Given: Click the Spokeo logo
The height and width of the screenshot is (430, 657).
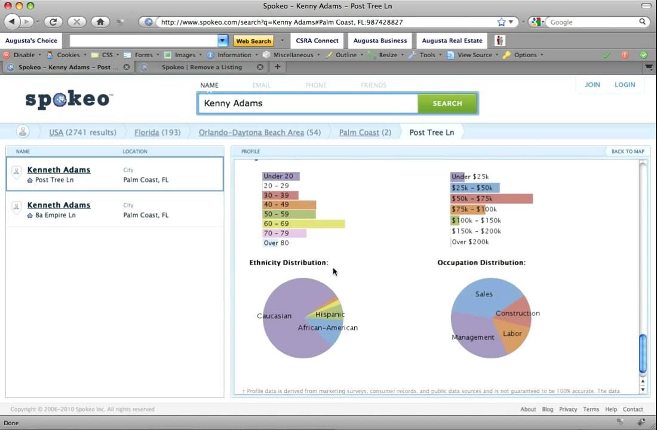Looking at the screenshot, I should [x=69, y=99].
